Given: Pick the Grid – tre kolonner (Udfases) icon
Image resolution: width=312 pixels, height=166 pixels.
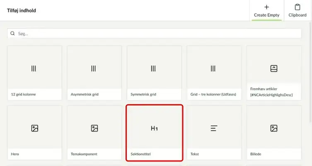Looking at the screenshot, I should (x=213, y=68).
